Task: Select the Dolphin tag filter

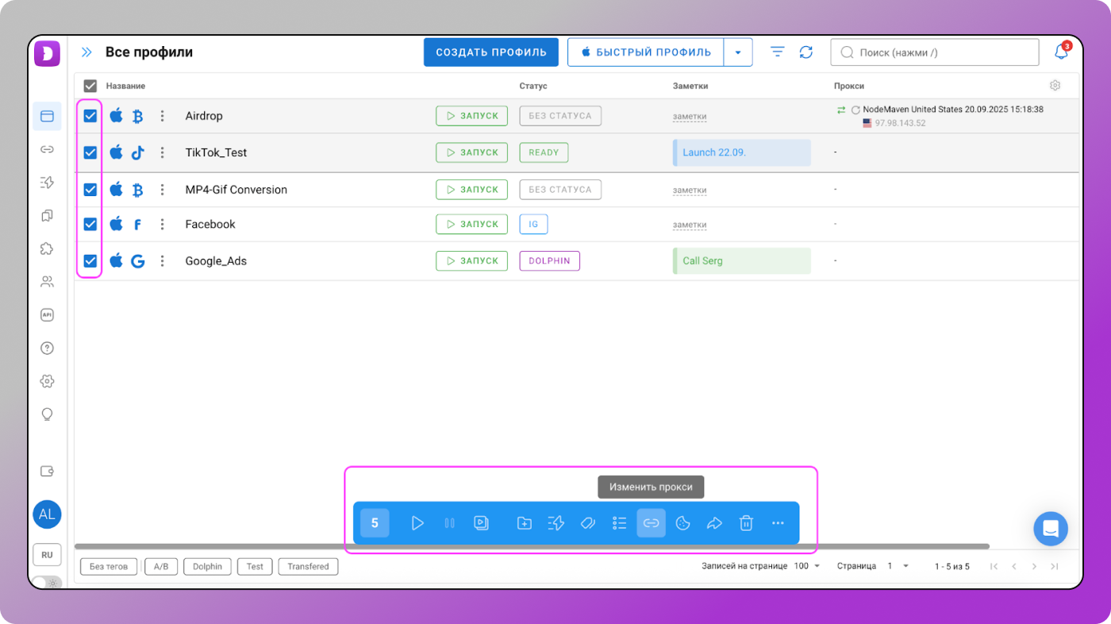Action: click(207, 567)
